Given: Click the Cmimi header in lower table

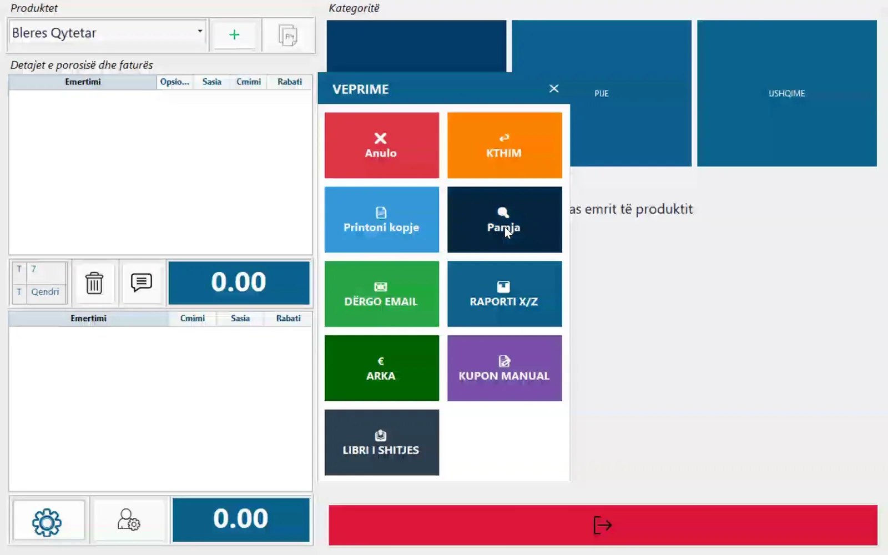Looking at the screenshot, I should 193,318.
